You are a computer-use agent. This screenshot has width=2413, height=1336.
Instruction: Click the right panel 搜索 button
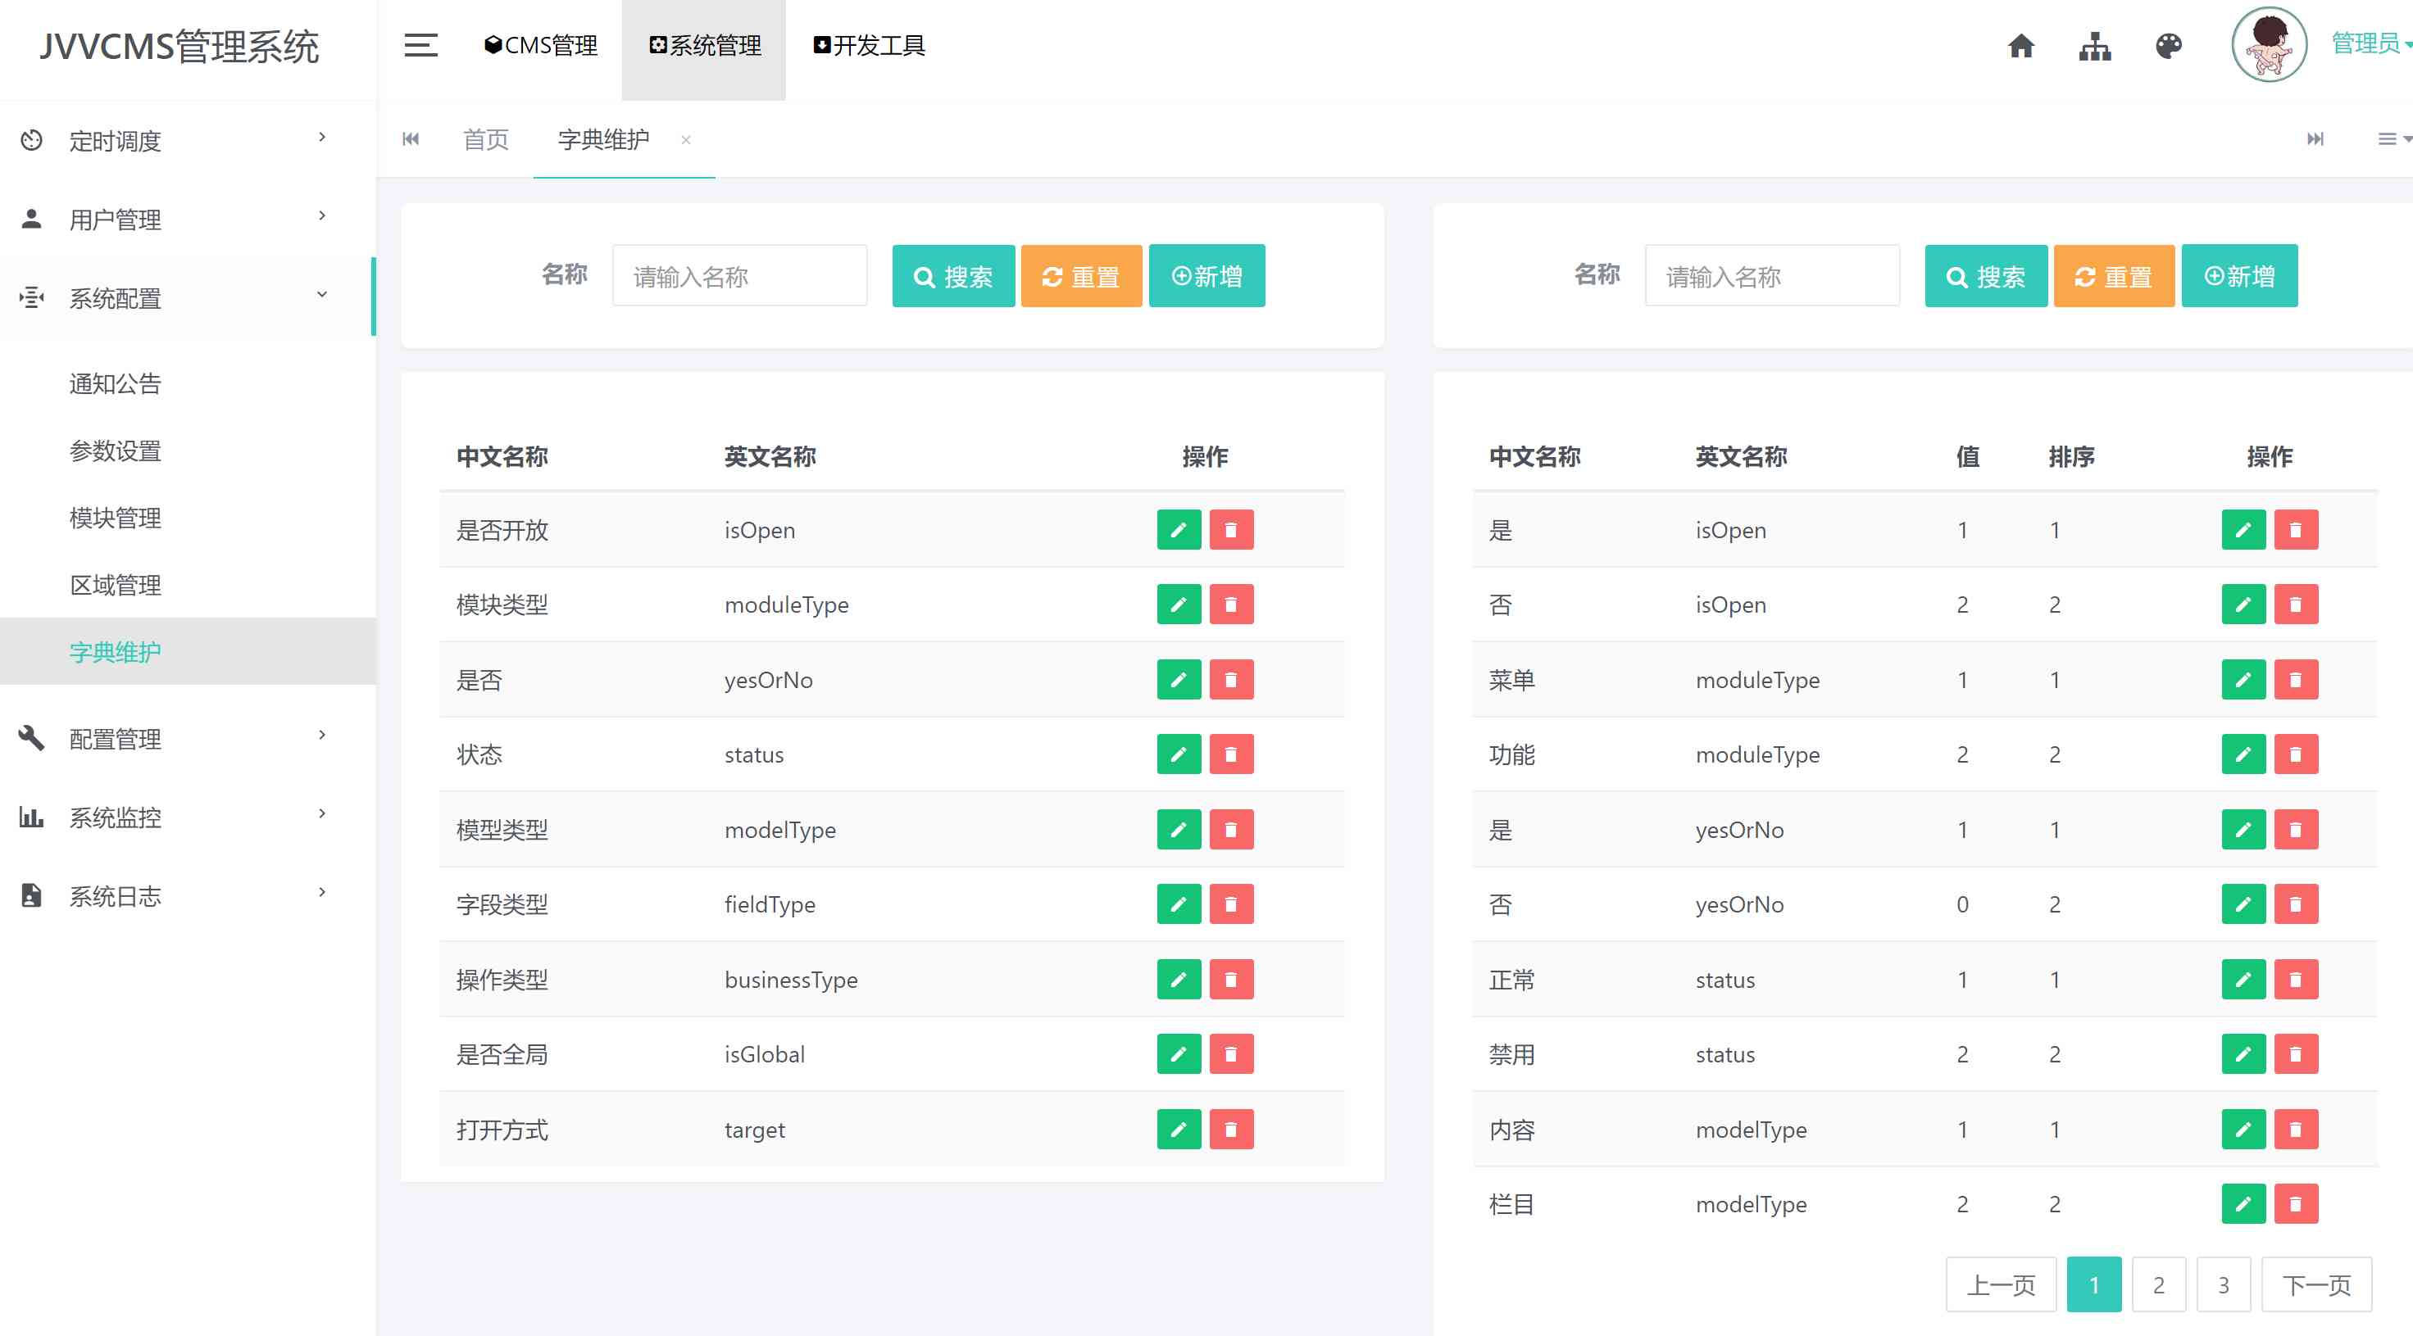click(x=1986, y=276)
